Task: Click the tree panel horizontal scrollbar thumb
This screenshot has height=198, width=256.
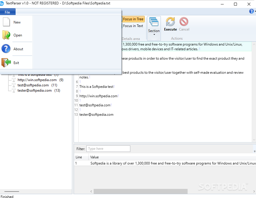Action: click(11, 192)
